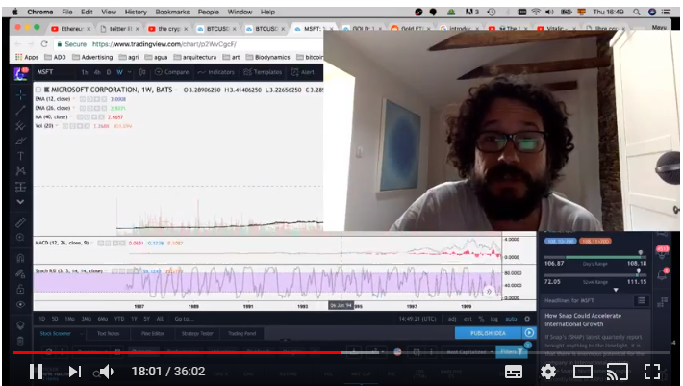Skip to next video
The image size is (683, 386).
(x=75, y=372)
